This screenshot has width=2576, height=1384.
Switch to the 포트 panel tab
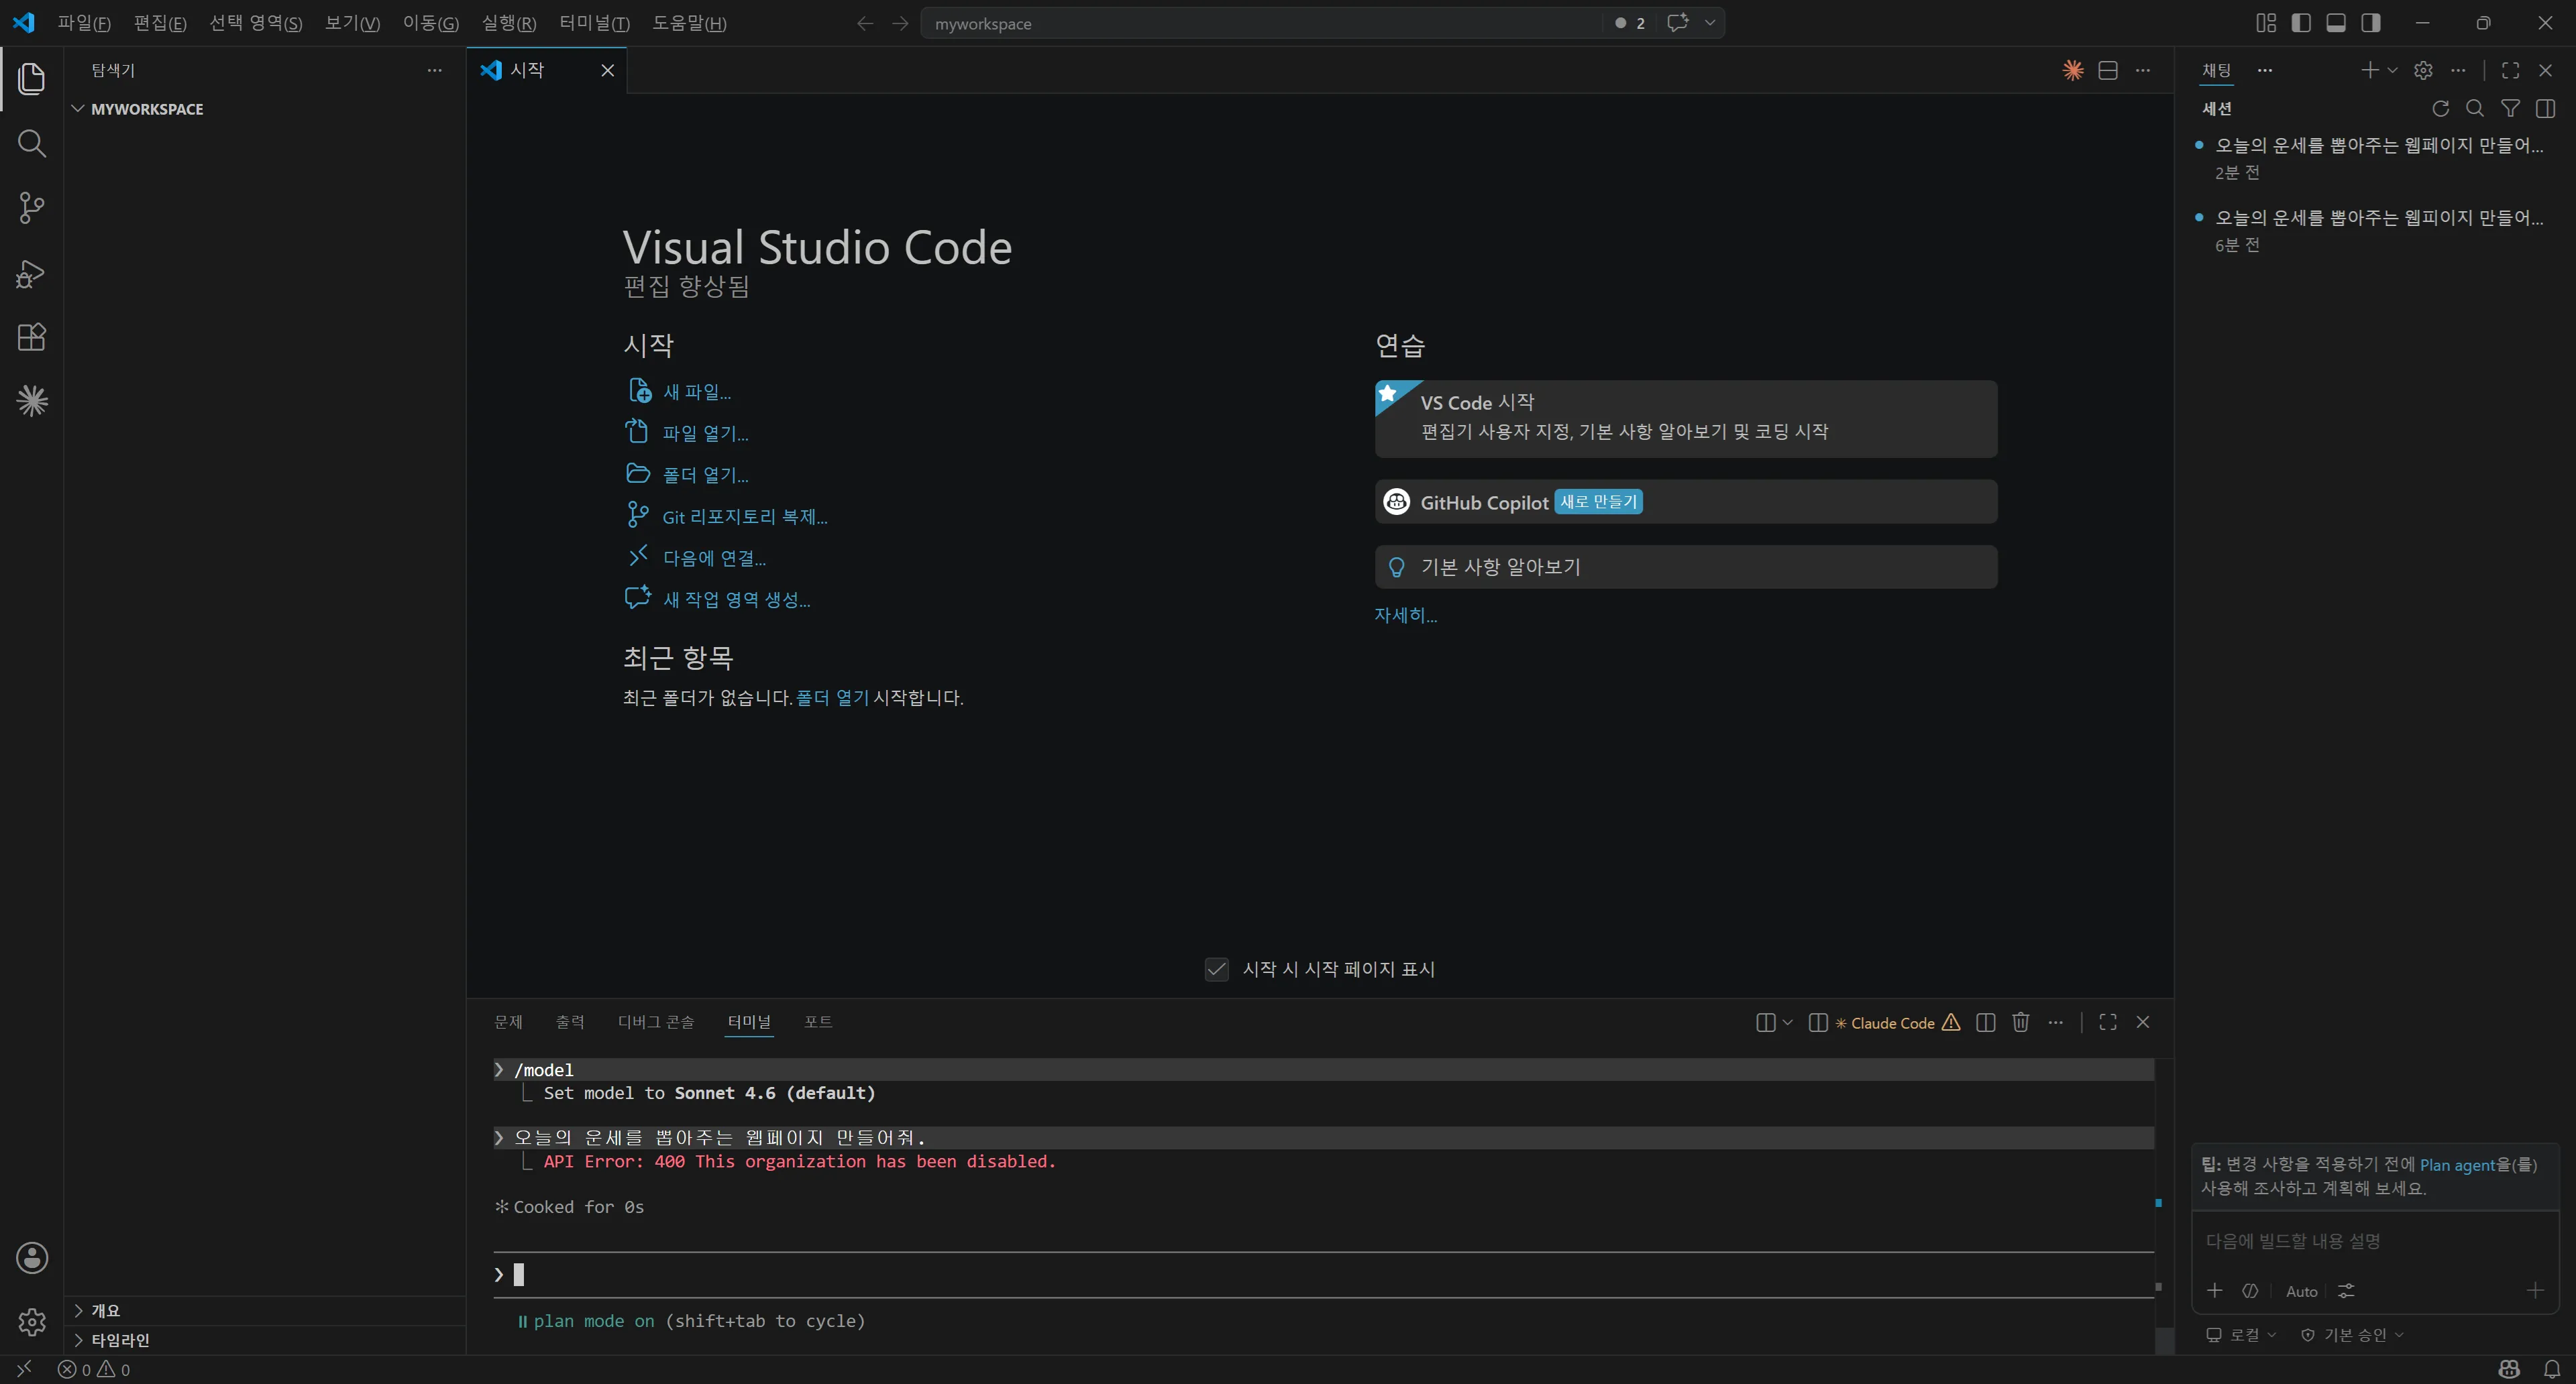pos(818,1021)
